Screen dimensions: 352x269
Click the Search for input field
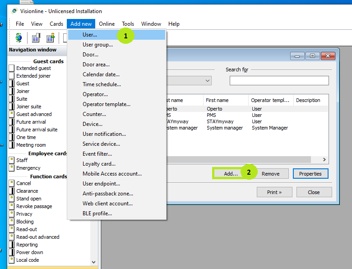point(279,81)
